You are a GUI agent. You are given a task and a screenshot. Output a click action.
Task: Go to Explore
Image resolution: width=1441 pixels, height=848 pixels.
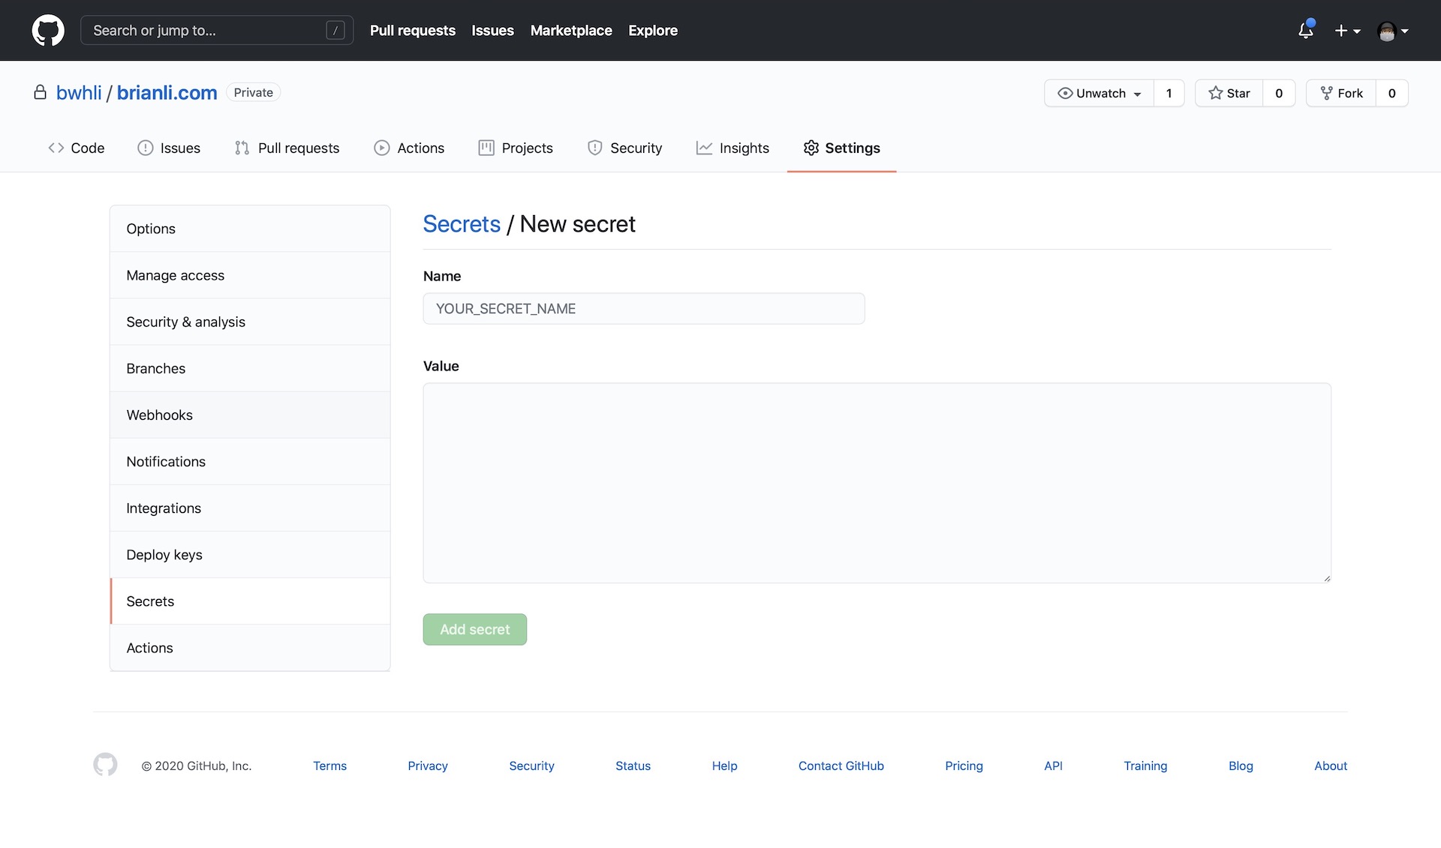[653, 31]
